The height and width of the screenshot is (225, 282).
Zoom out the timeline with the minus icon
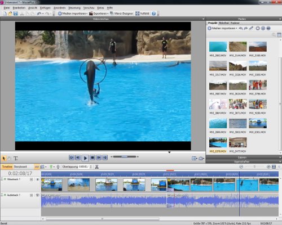click(x=241, y=166)
